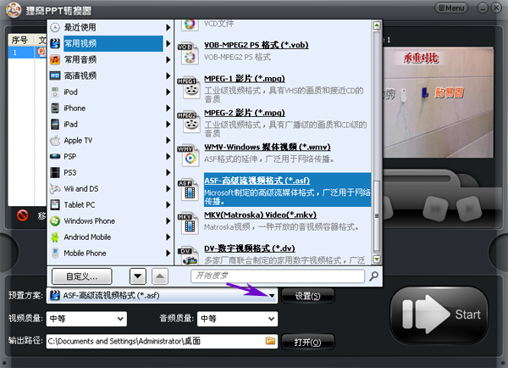Click the common video clapperboard icon
508x368 pixels.
[x=55, y=43]
